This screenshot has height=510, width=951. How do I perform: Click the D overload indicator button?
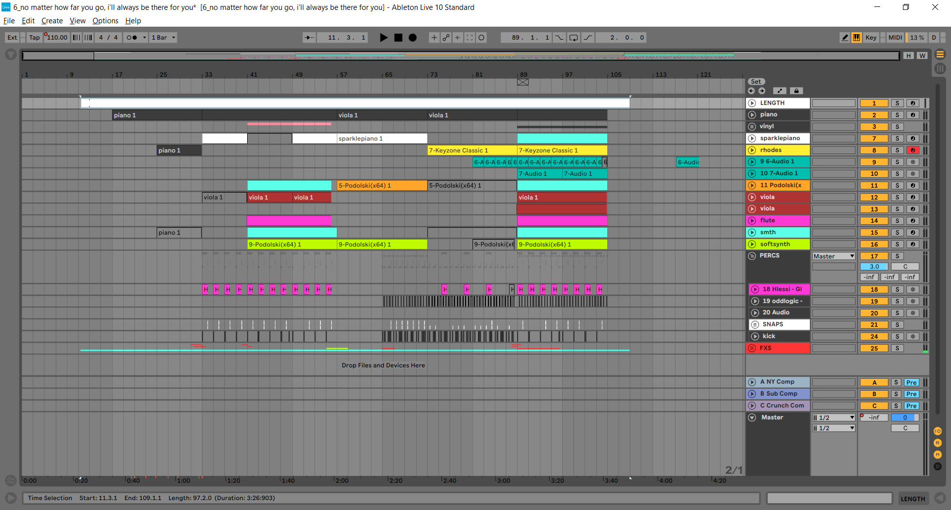click(934, 38)
